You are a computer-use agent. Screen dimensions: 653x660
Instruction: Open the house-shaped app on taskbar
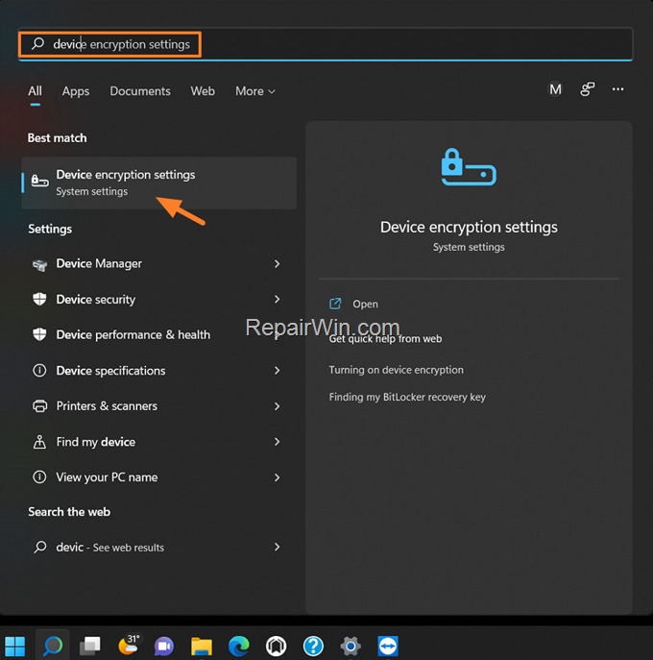276,647
